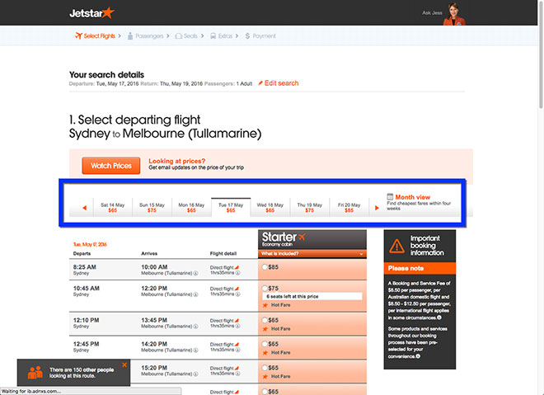Click the Passengers step label
Screen dimensions: 544x395
(x=149, y=36)
